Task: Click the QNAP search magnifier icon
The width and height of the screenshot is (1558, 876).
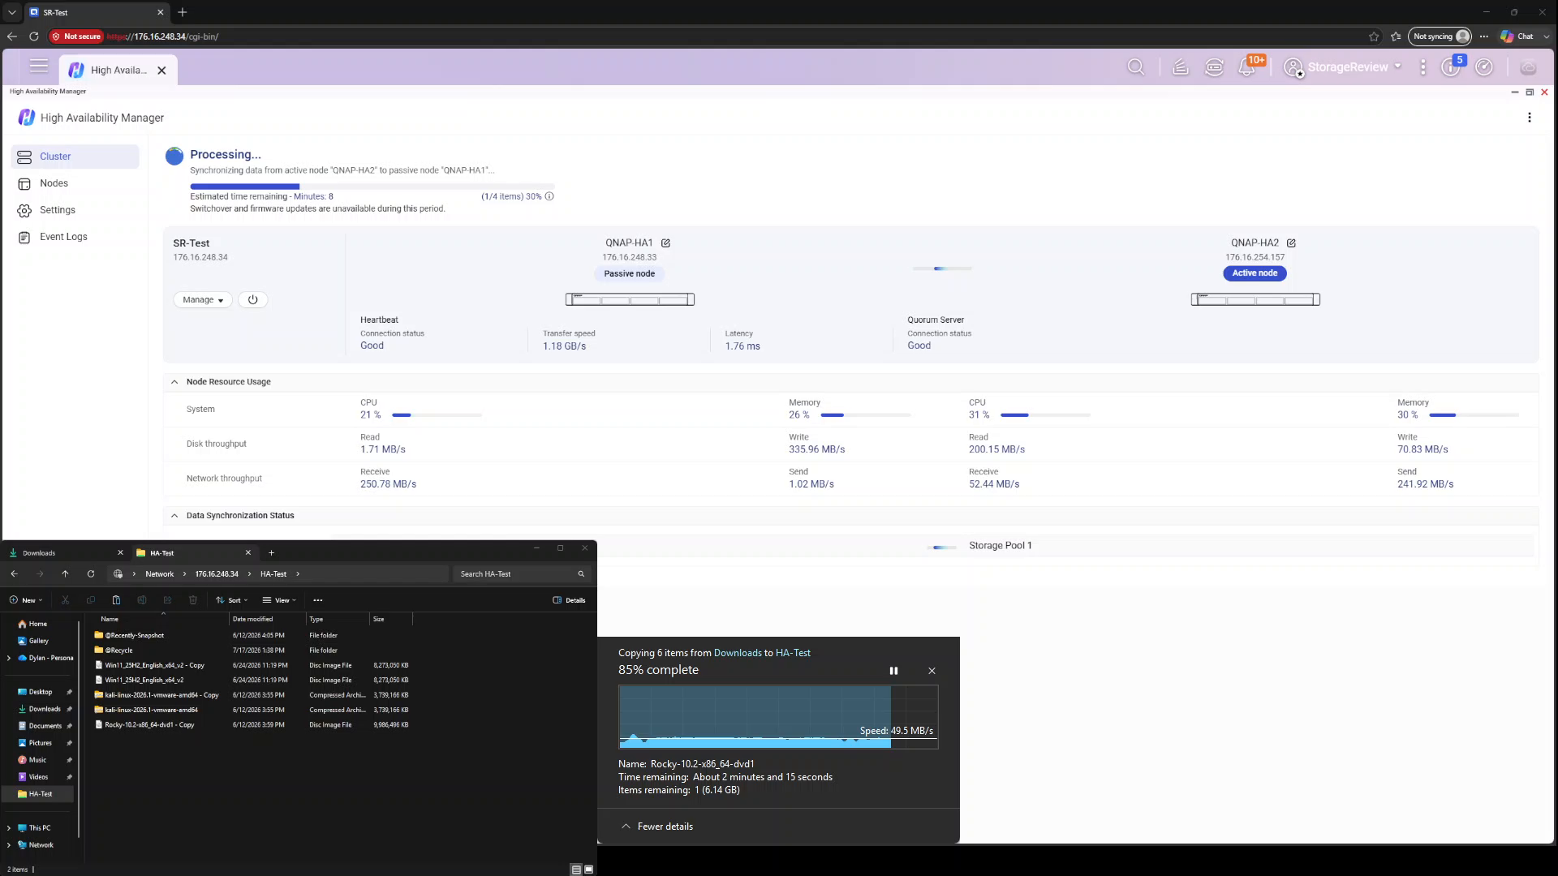Action: point(1136,67)
